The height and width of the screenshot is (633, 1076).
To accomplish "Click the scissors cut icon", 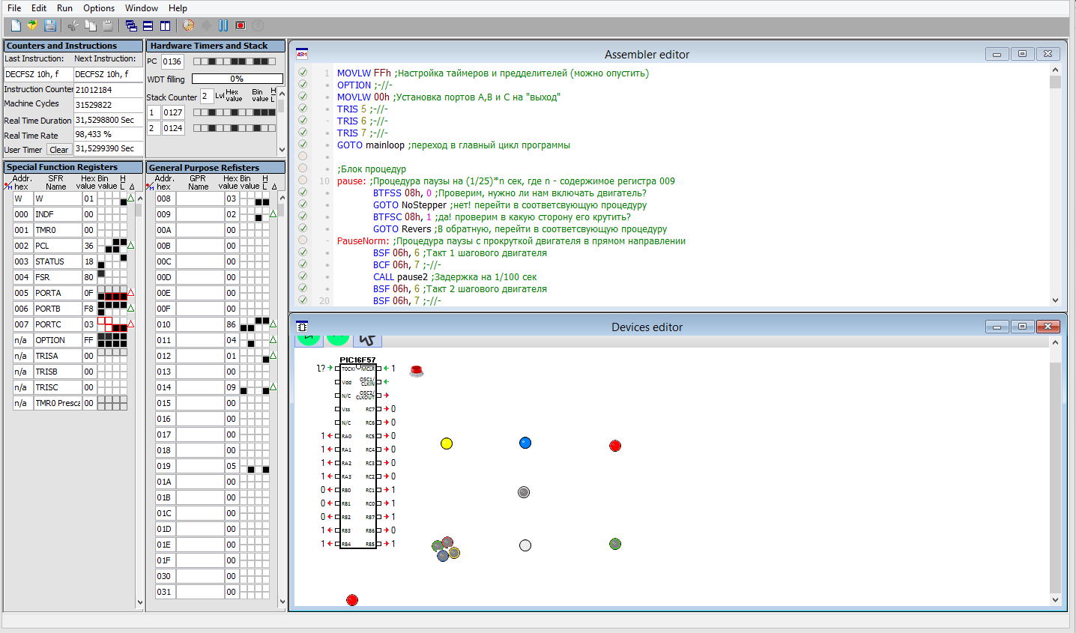I will [73, 25].
